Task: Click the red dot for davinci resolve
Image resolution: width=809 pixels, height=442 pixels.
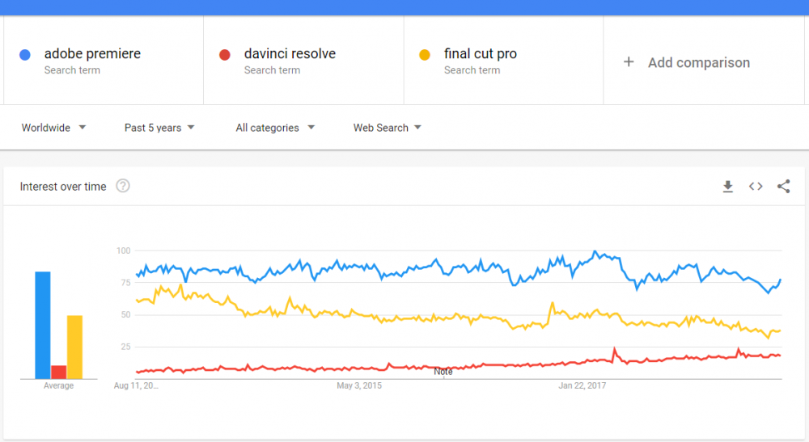Action: [225, 55]
